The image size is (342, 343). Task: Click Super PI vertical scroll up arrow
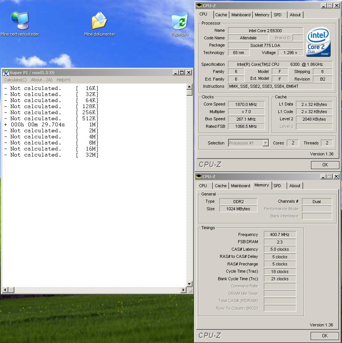tap(189, 87)
